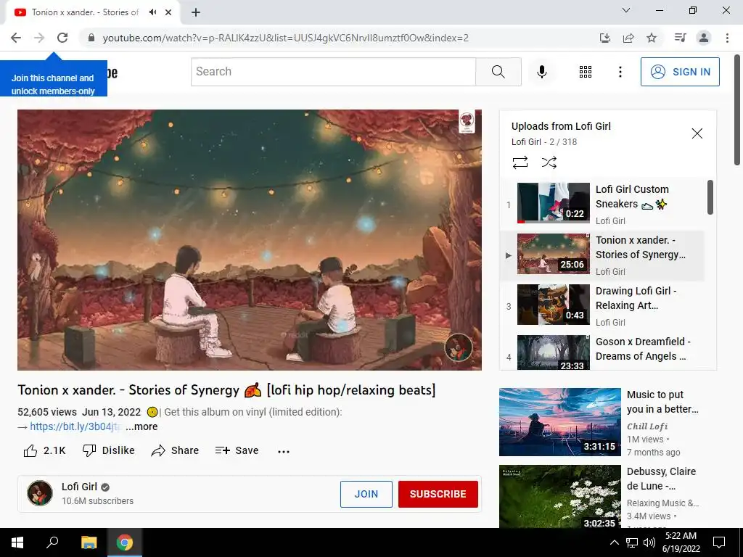This screenshot has height=557, width=743.
Task: Mute the tab via speaker icon
Action: coord(152,12)
